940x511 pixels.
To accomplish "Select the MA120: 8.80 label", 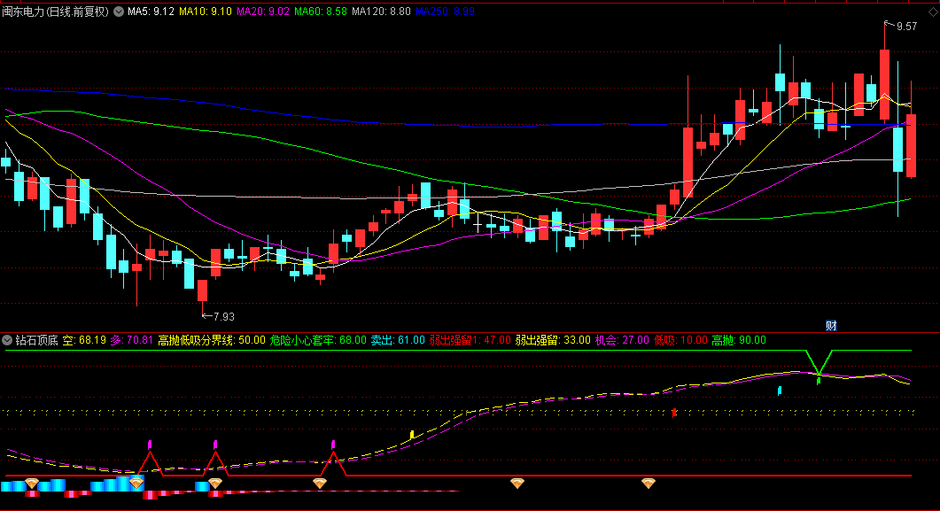I will tap(381, 12).
